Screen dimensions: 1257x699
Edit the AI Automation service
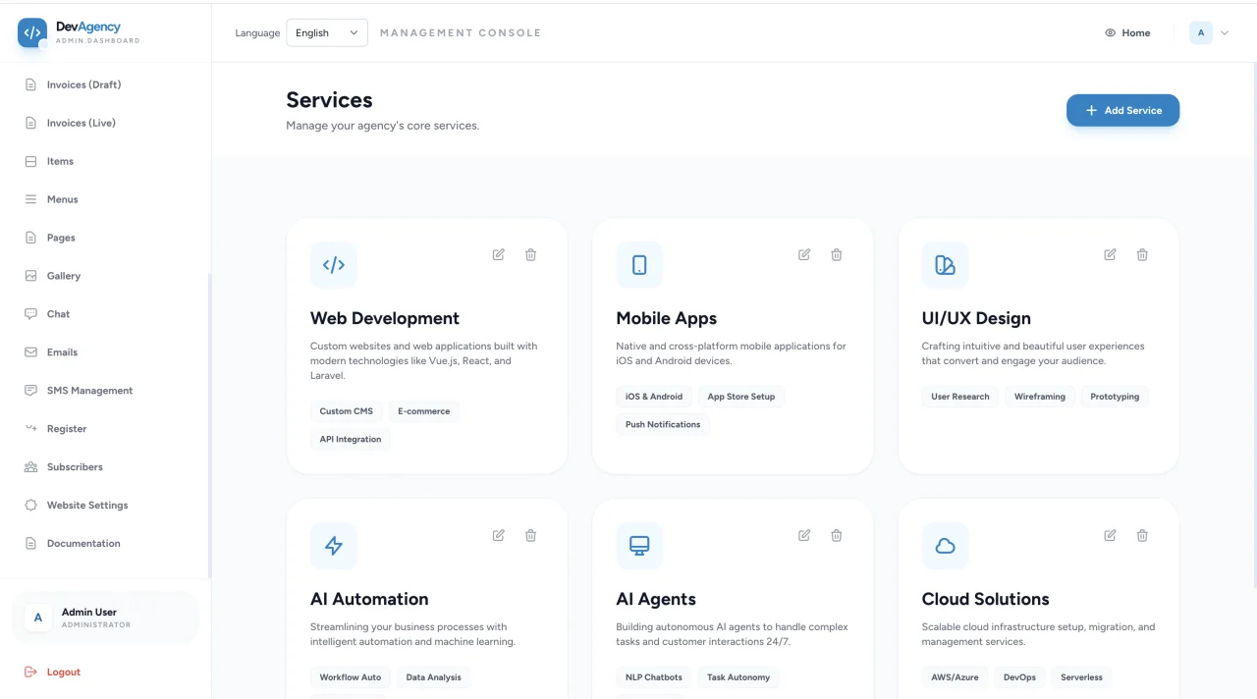(x=499, y=535)
